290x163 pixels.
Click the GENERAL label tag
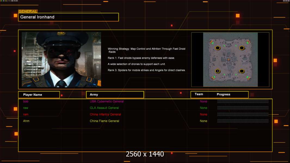click(28, 11)
